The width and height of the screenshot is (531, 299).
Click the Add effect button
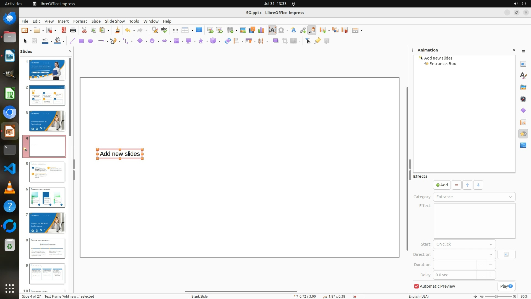click(442, 185)
